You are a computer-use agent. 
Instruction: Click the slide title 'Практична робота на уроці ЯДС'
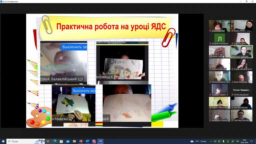(110, 27)
